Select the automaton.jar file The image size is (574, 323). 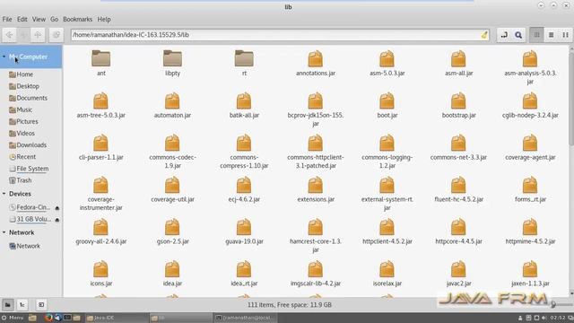172,105
